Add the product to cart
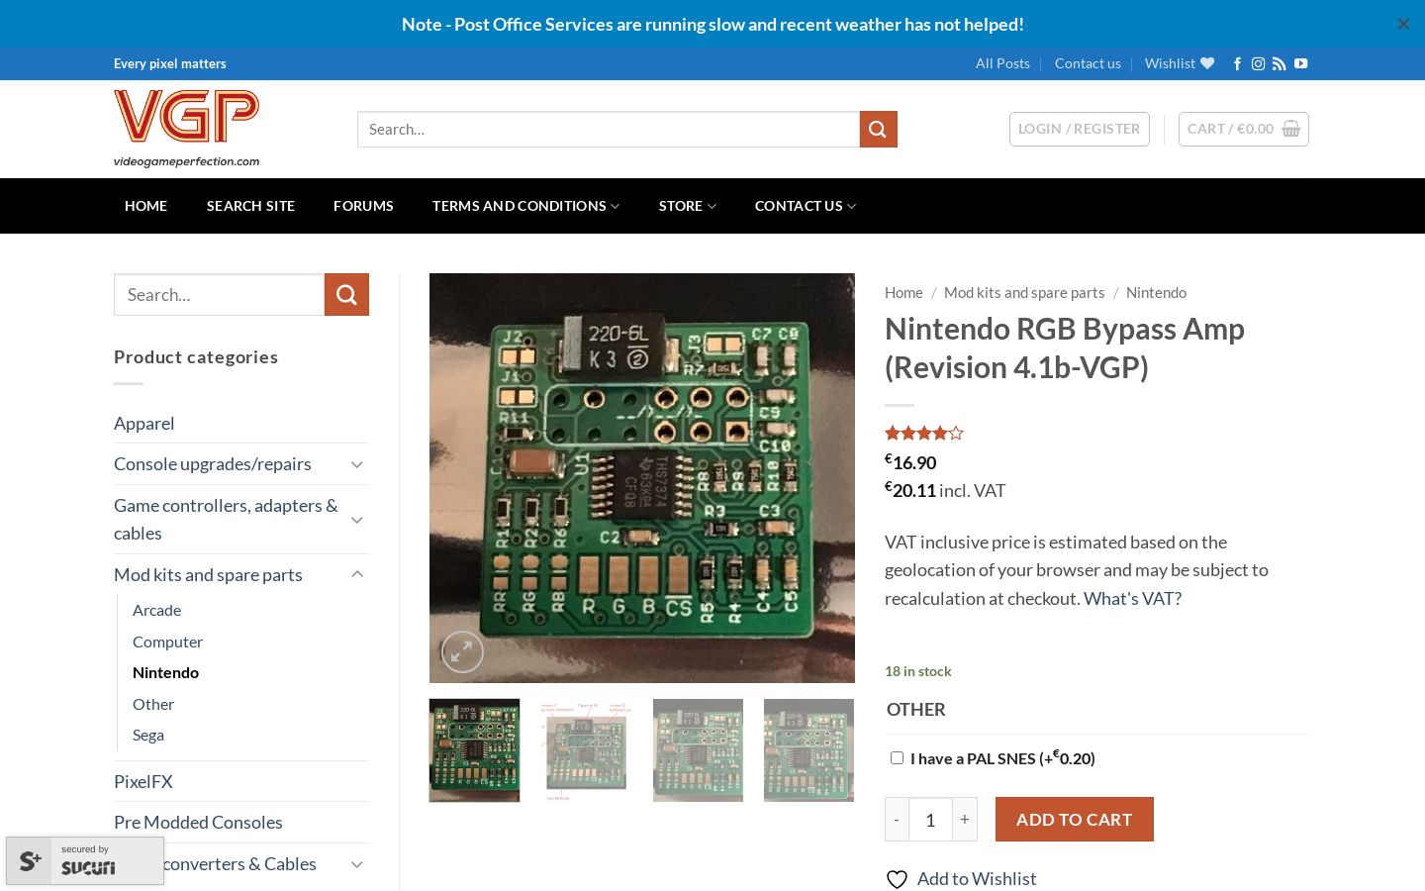The height and width of the screenshot is (891, 1425). click(x=1075, y=820)
